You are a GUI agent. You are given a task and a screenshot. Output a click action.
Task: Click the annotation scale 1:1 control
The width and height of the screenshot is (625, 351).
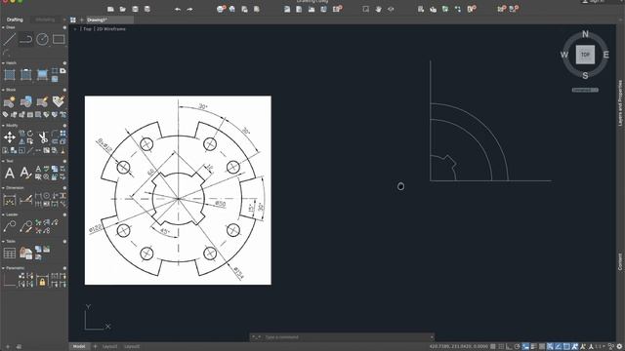coord(600,347)
